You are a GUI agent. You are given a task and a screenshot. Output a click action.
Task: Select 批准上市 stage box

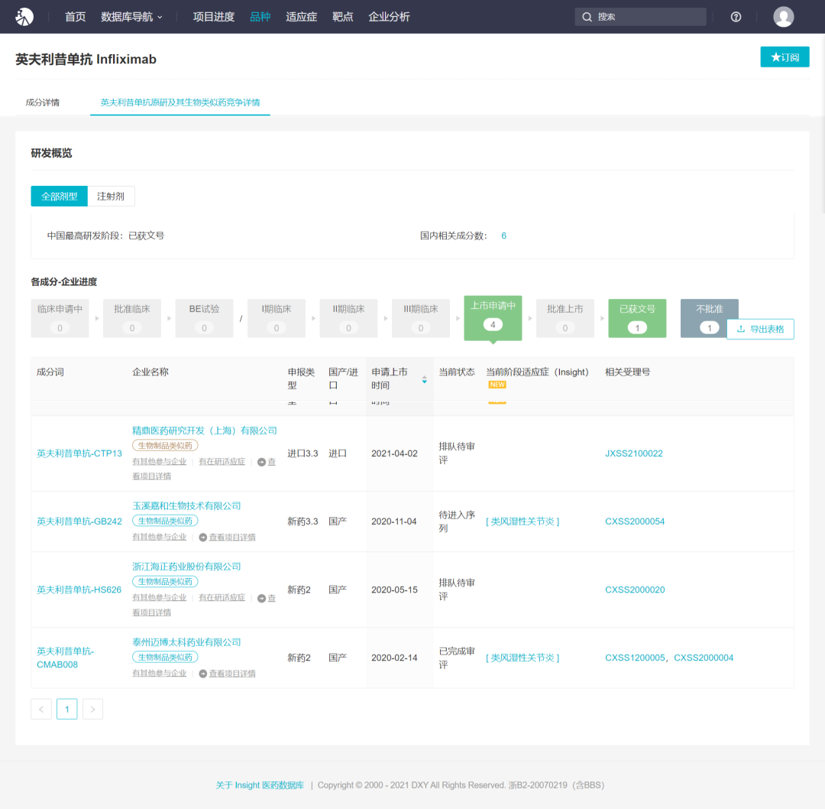565,318
